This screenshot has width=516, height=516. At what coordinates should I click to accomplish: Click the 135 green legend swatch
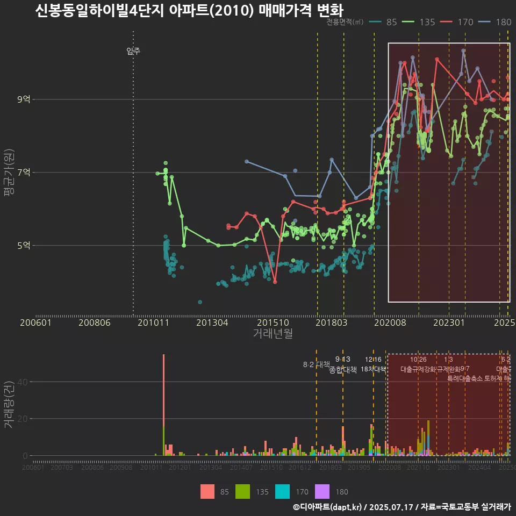click(x=242, y=492)
